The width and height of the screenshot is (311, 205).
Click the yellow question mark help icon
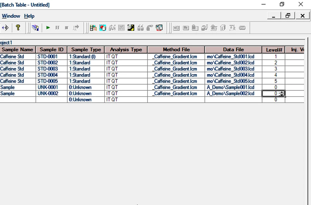pos(18,27)
